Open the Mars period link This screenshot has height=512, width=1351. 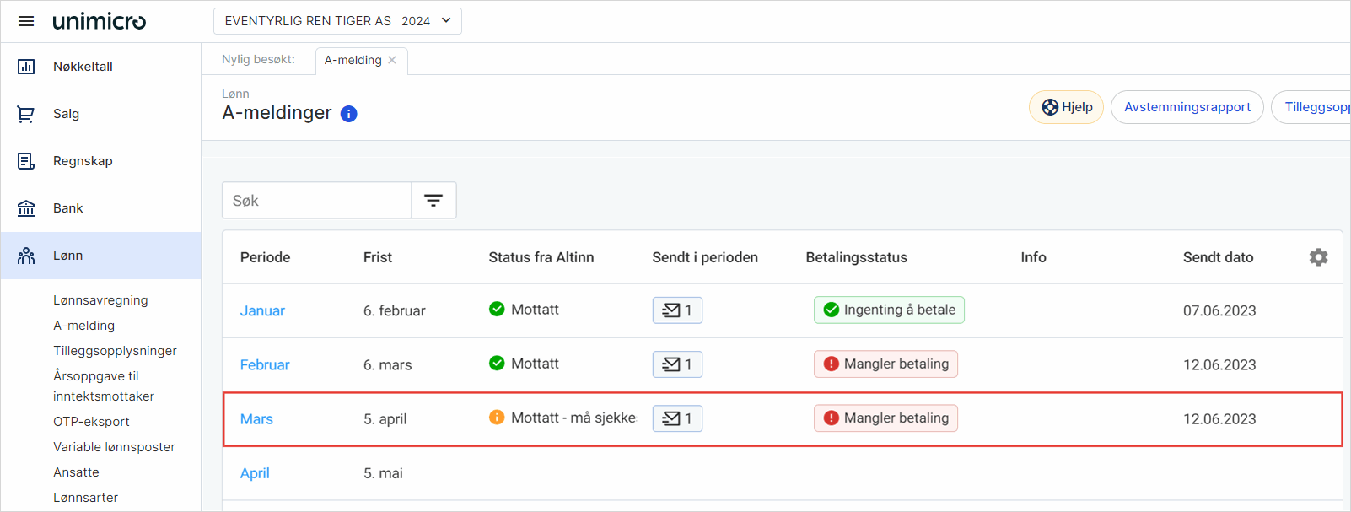point(256,419)
